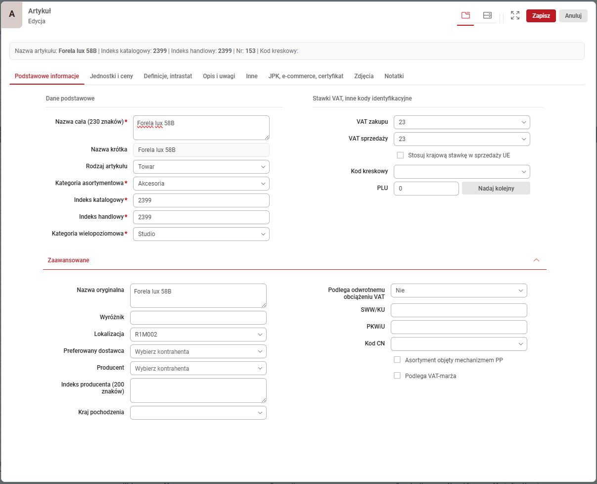Viewport: 597px width, 484px height.
Task: Expand the Kategoria asortymentowa dropdown
Action: point(201,184)
